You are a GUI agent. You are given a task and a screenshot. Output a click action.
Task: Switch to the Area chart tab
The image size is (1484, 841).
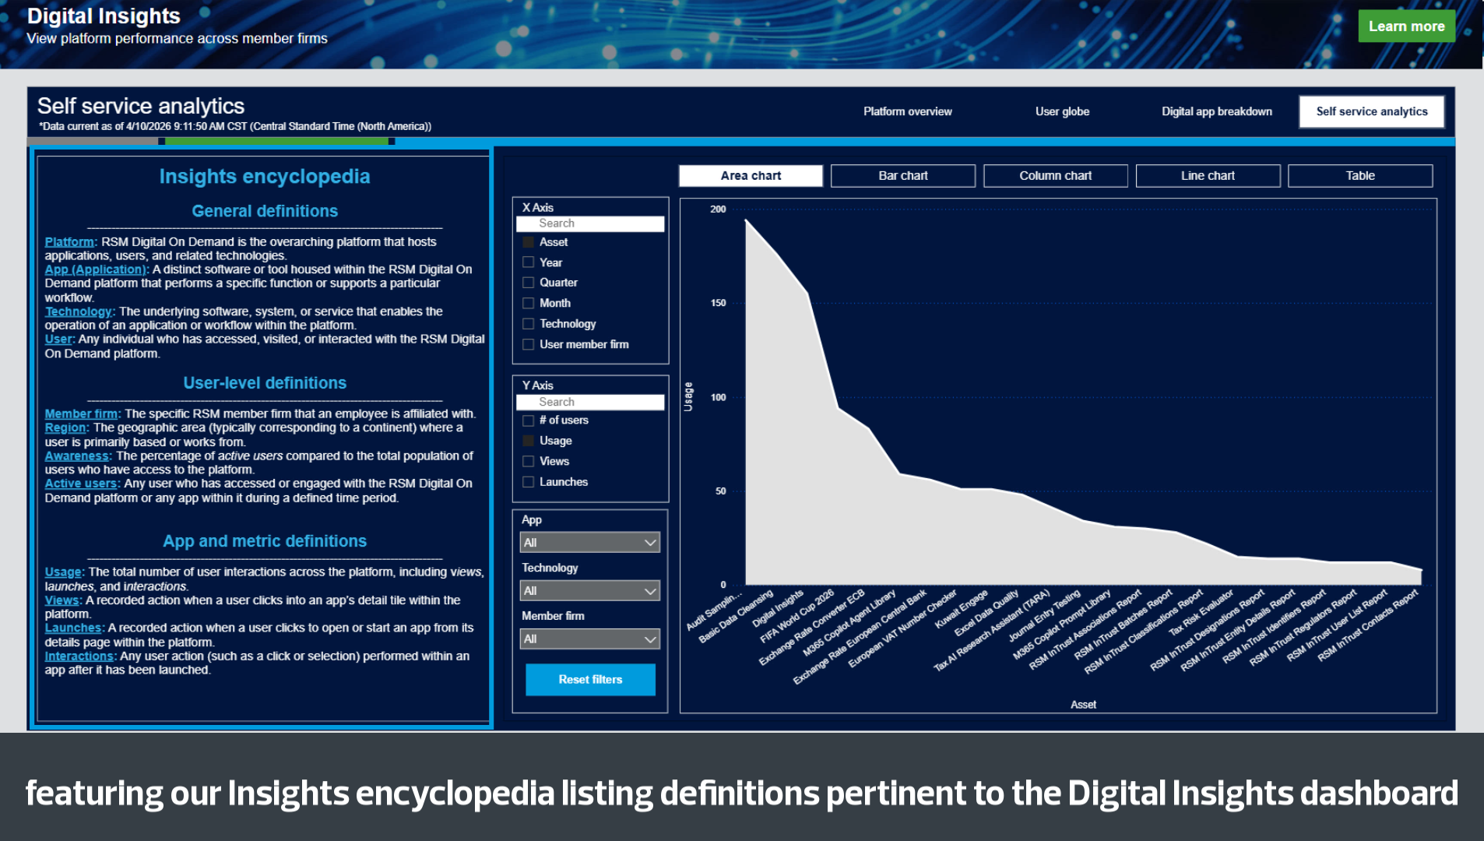click(751, 176)
